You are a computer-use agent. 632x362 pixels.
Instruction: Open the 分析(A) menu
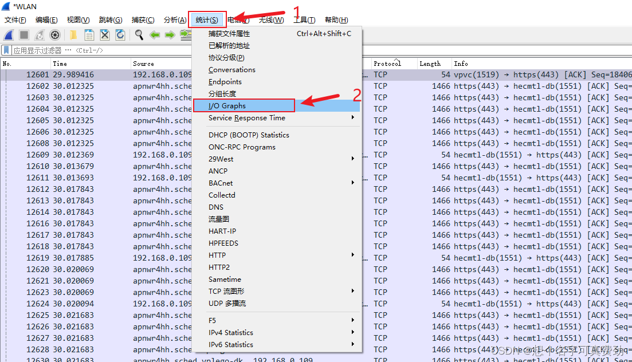tap(175, 19)
